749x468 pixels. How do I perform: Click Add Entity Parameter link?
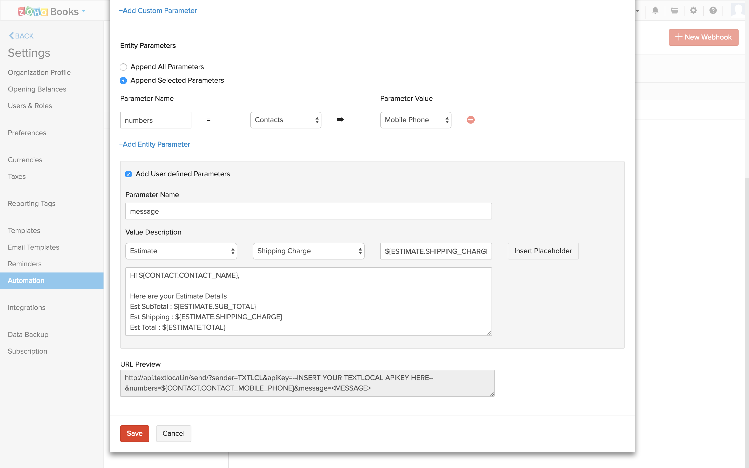click(x=155, y=144)
